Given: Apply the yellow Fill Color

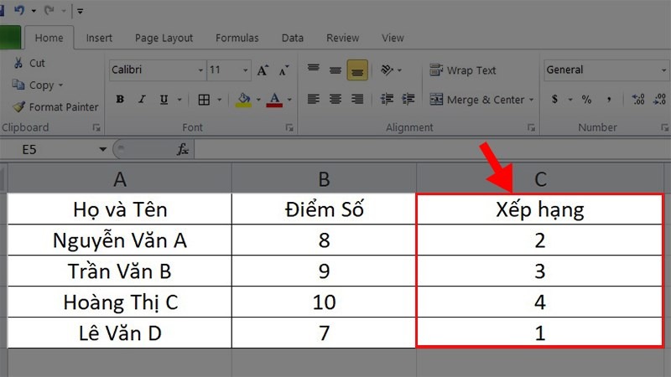Looking at the screenshot, I should point(243,100).
